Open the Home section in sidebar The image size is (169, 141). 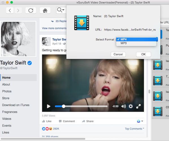point(18,77)
